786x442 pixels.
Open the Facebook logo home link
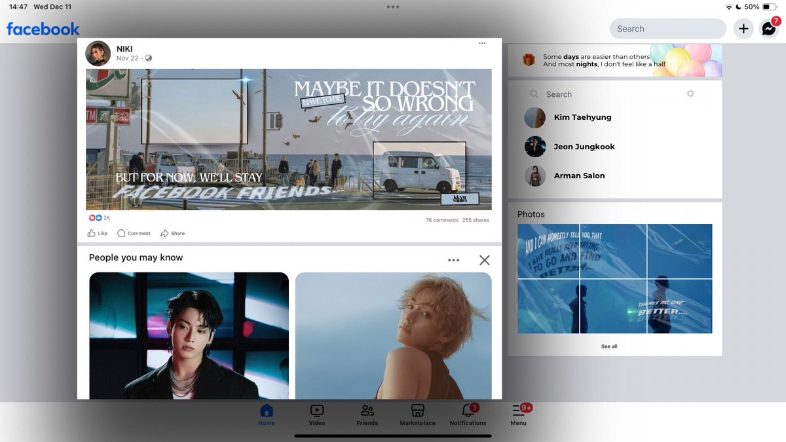tap(43, 29)
